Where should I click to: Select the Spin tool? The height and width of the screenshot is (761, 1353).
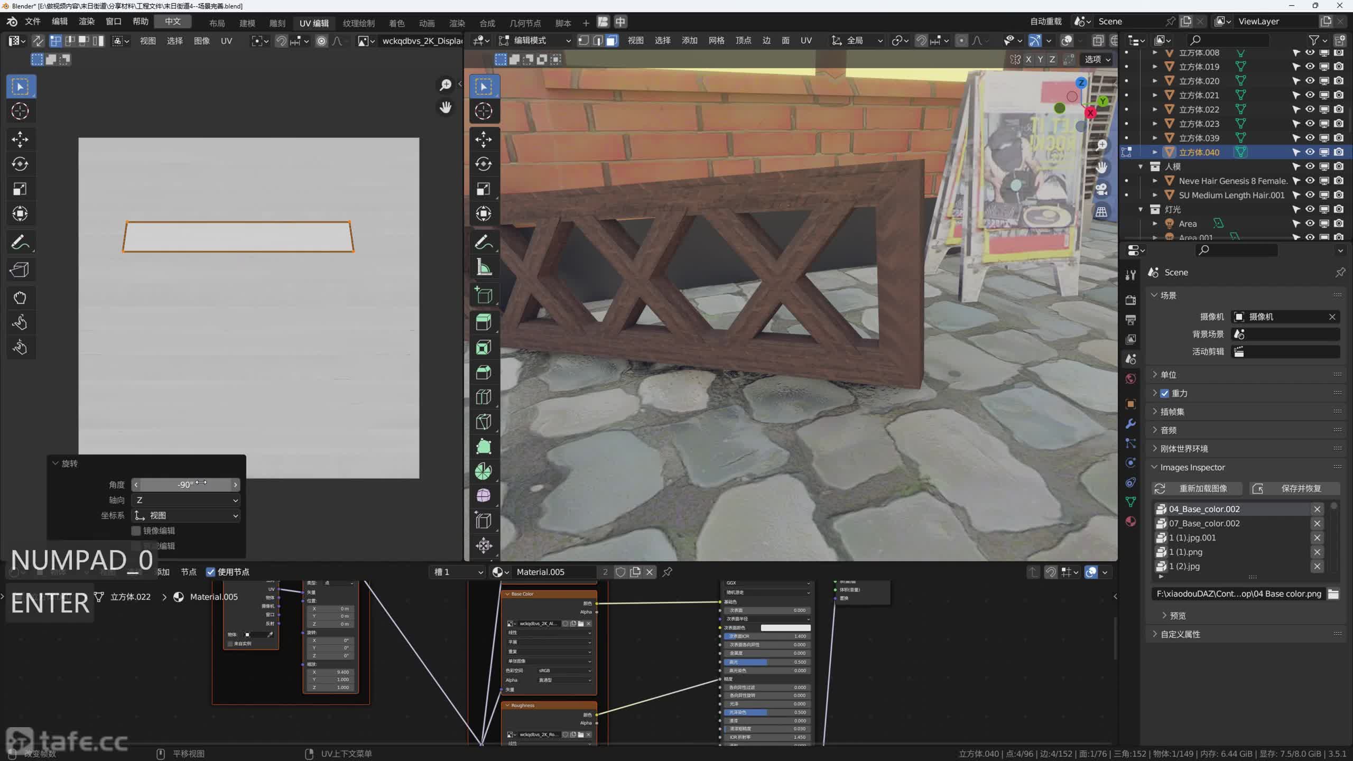484,471
